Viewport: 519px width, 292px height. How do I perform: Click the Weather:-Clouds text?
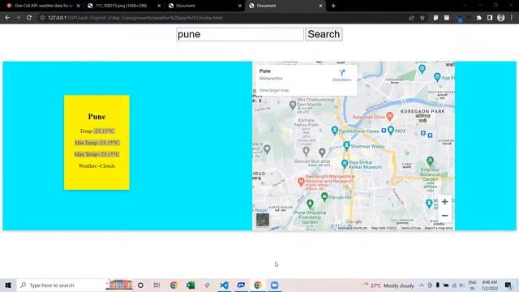tap(97, 165)
